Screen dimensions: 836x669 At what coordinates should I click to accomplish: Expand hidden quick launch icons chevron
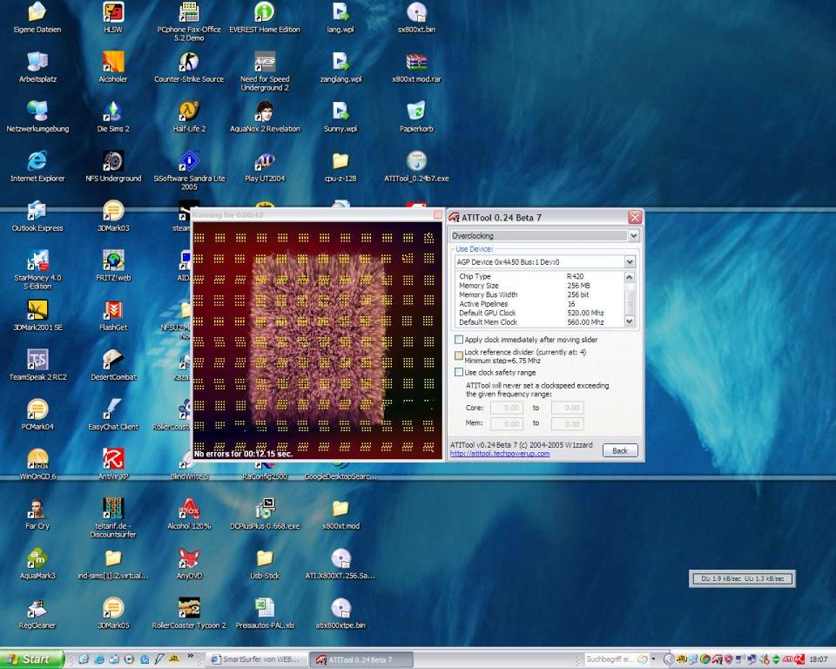[x=191, y=657]
